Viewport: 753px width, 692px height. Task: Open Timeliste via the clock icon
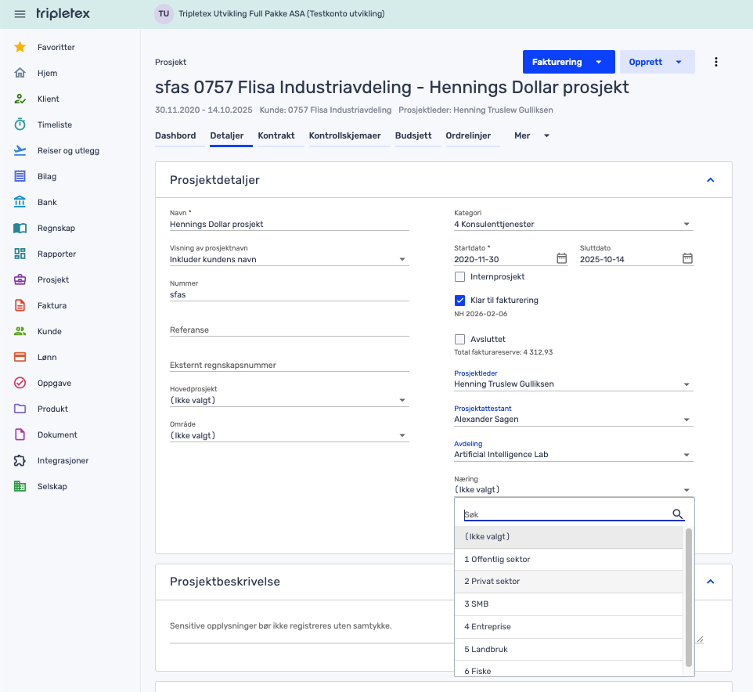[x=20, y=124]
